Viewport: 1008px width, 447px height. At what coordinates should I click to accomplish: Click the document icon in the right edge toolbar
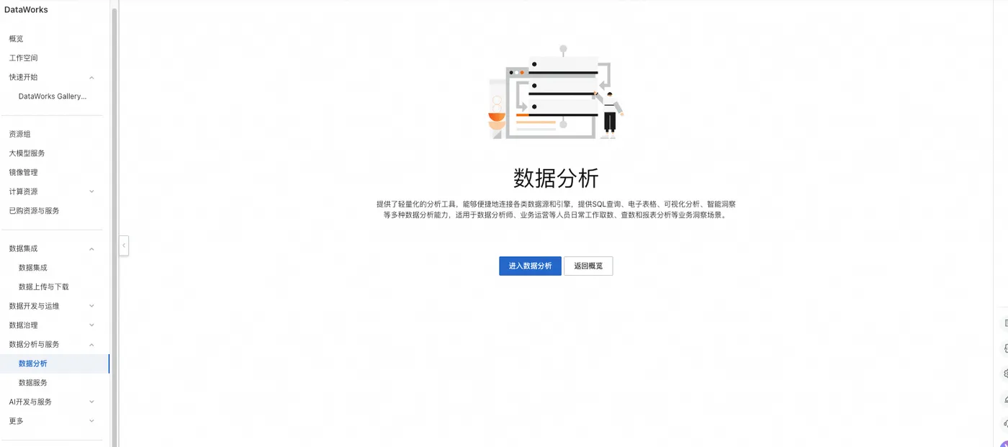pos(1006,323)
